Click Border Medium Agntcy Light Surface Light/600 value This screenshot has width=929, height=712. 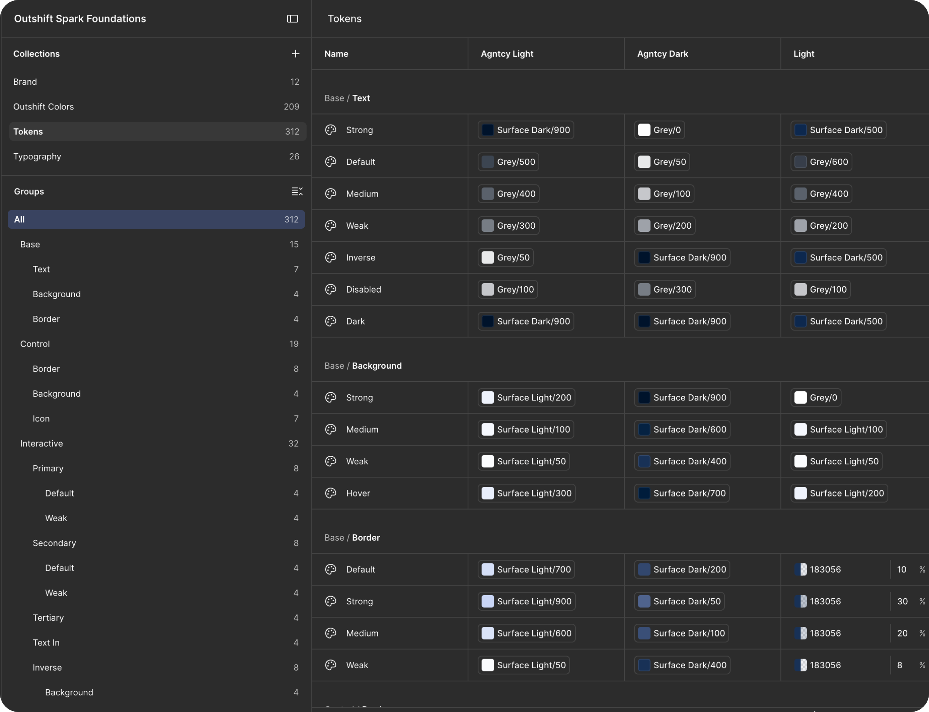(x=526, y=633)
